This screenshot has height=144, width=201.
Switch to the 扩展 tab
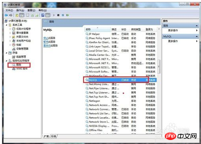tap(46, 136)
